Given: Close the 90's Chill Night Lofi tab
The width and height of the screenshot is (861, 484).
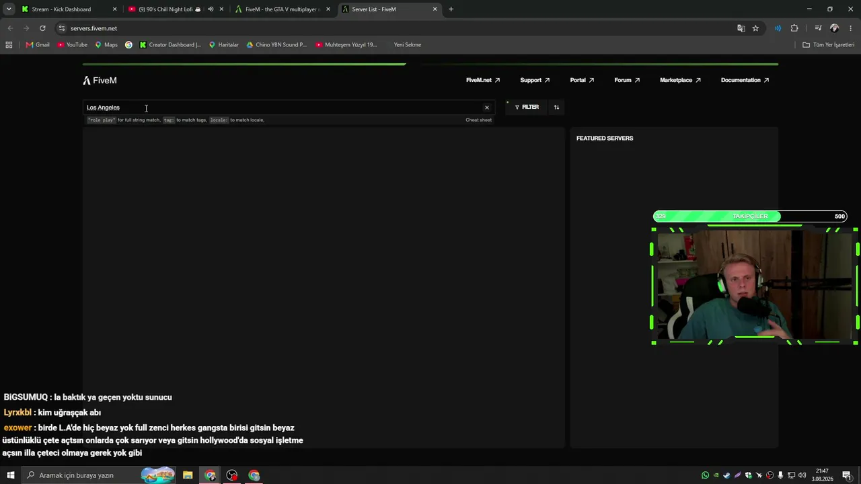Looking at the screenshot, I should coord(221,9).
